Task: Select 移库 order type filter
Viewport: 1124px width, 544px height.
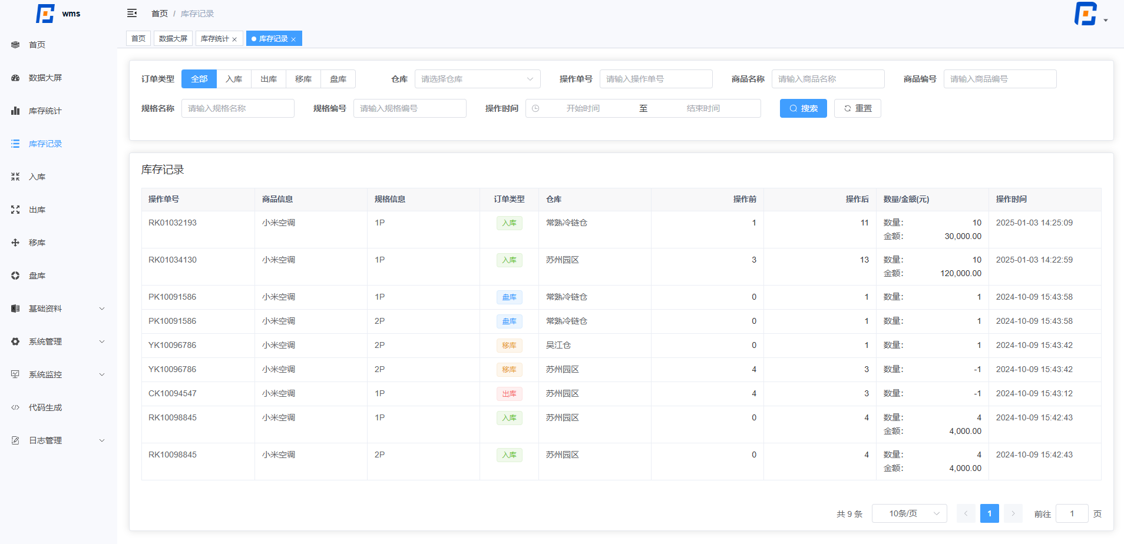Action: (x=303, y=79)
